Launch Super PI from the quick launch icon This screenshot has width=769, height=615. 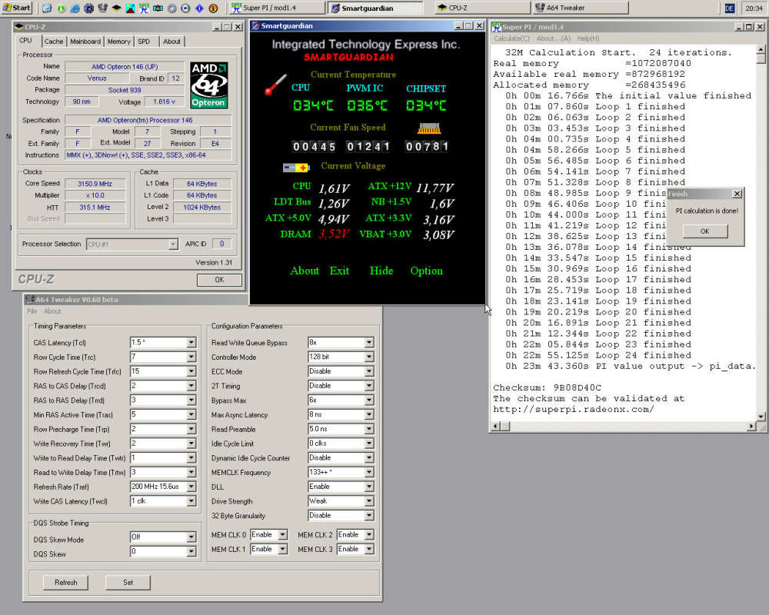coord(145,8)
